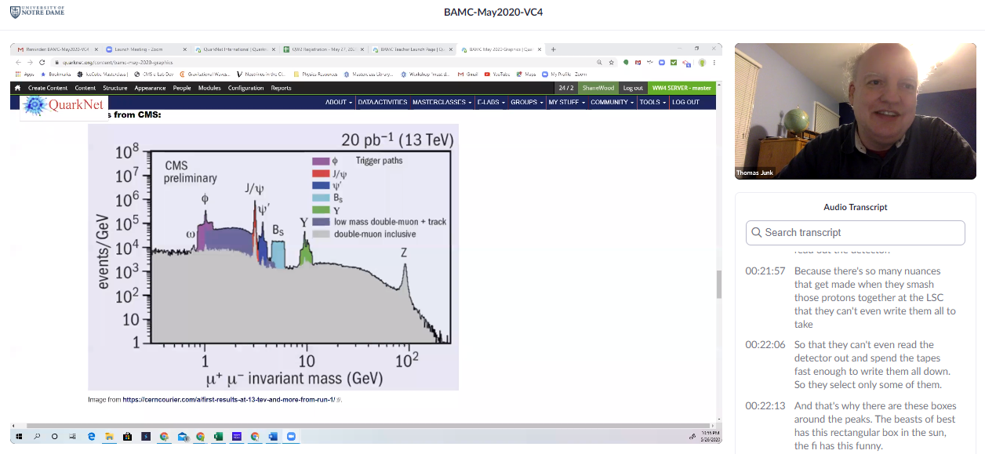The image size is (985, 454).
Task: Open a new Chrome tab with plus
Action: (554, 49)
